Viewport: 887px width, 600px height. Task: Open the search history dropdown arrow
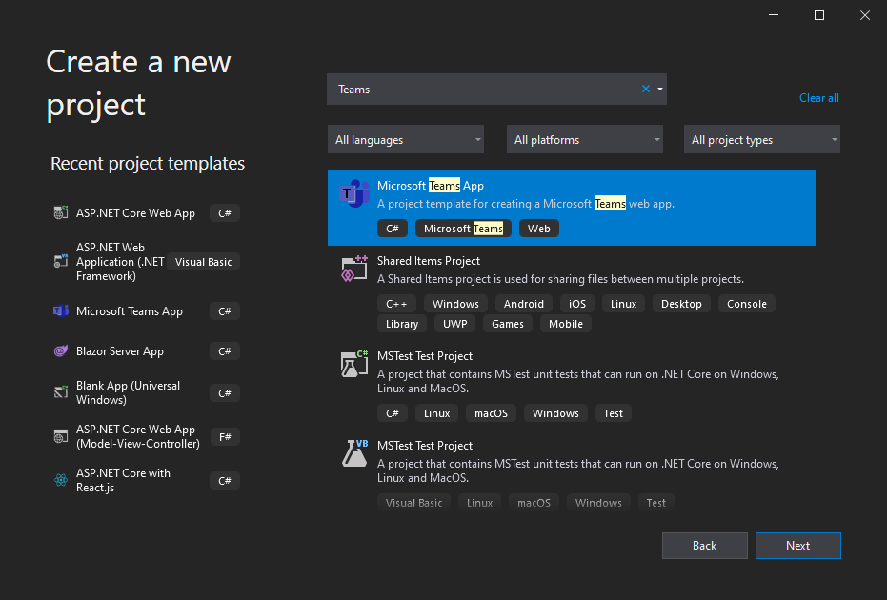[x=659, y=89]
